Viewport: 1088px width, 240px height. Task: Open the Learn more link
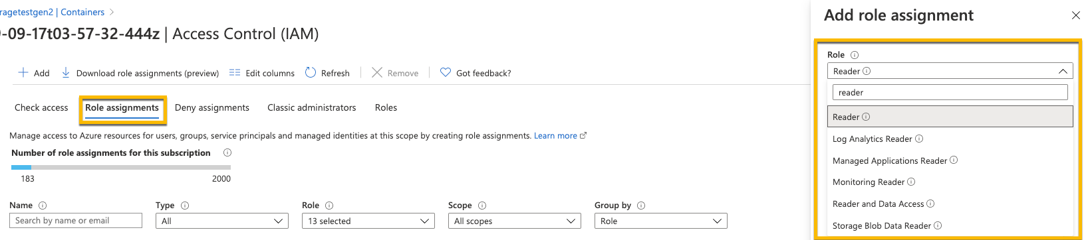click(555, 135)
